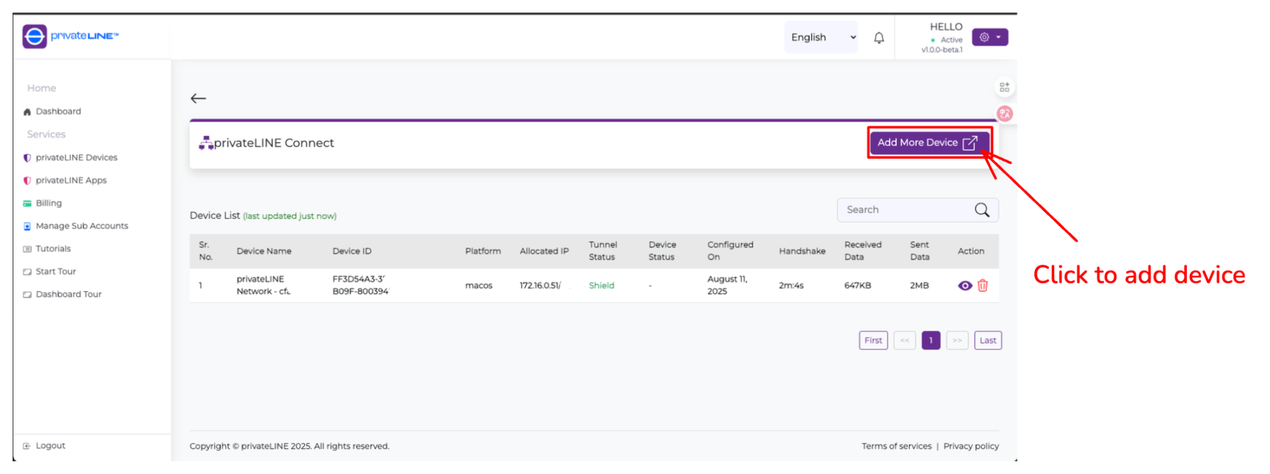Click the Add More Device button
1270x474 pixels.
(x=928, y=143)
